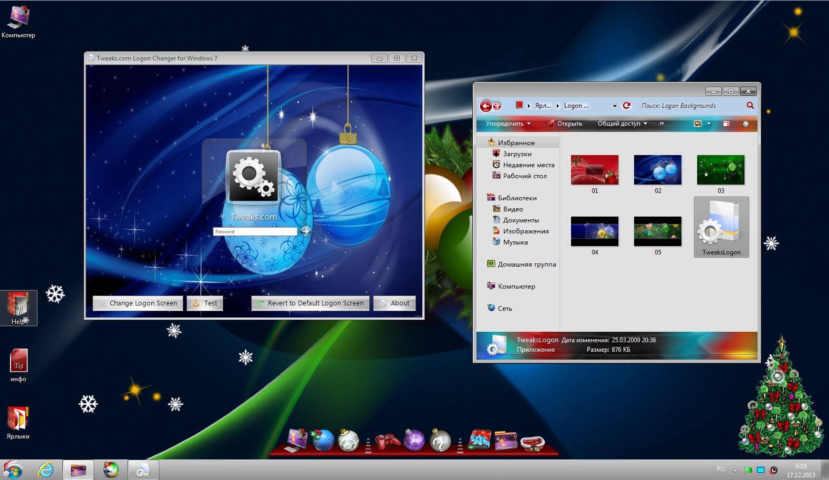
Task: Open the Упорядочить menu
Action: [x=508, y=124]
